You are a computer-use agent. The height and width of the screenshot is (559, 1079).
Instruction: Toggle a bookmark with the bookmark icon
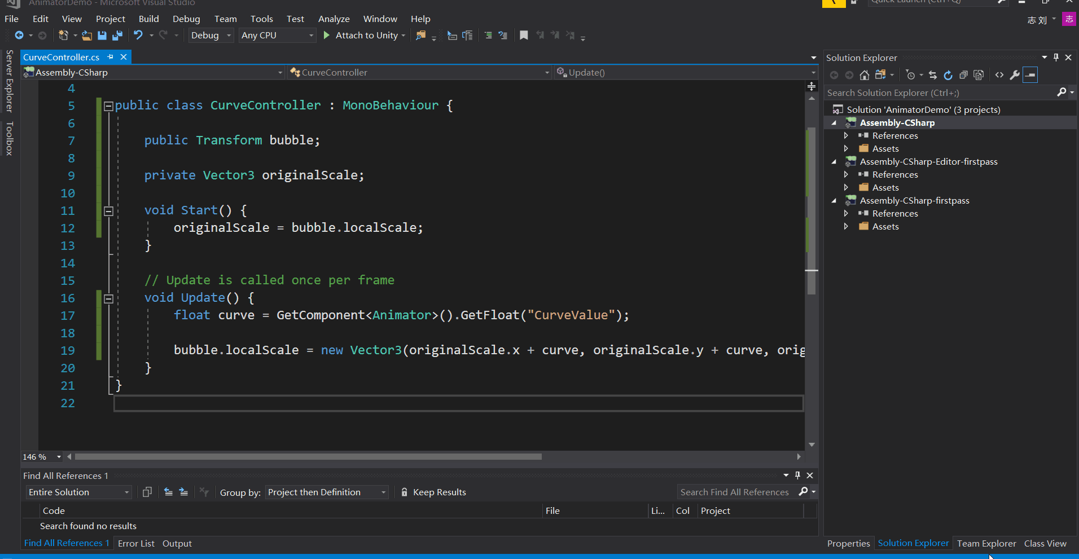(524, 36)
